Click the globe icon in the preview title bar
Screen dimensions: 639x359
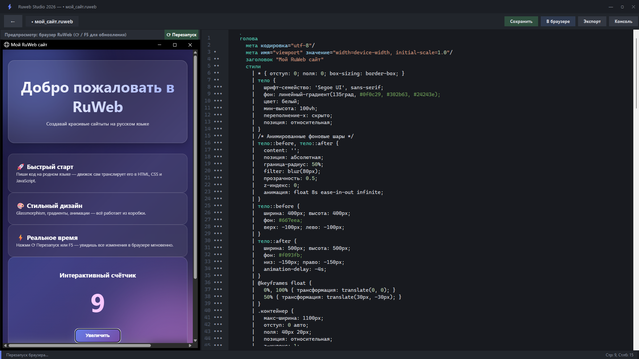(x=7, y=45)
